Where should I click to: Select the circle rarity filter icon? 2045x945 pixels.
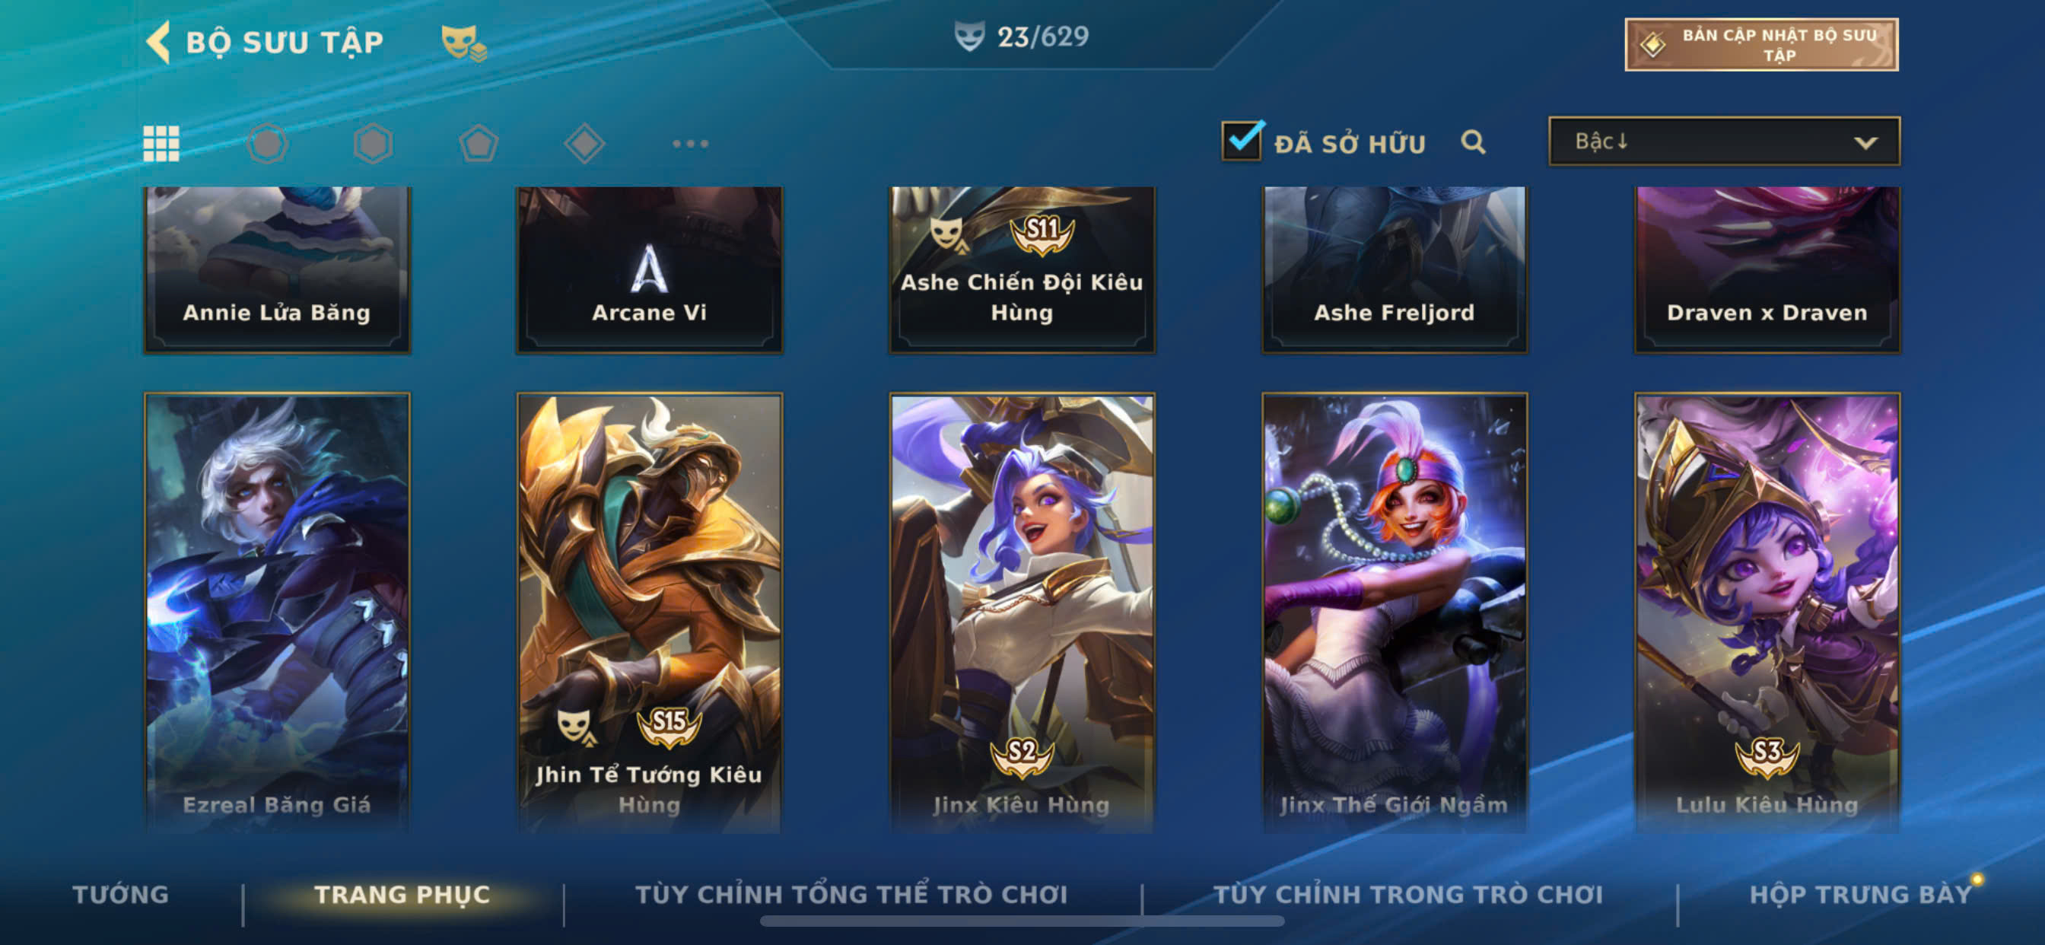pyautogui.click(x=268, y=144)
